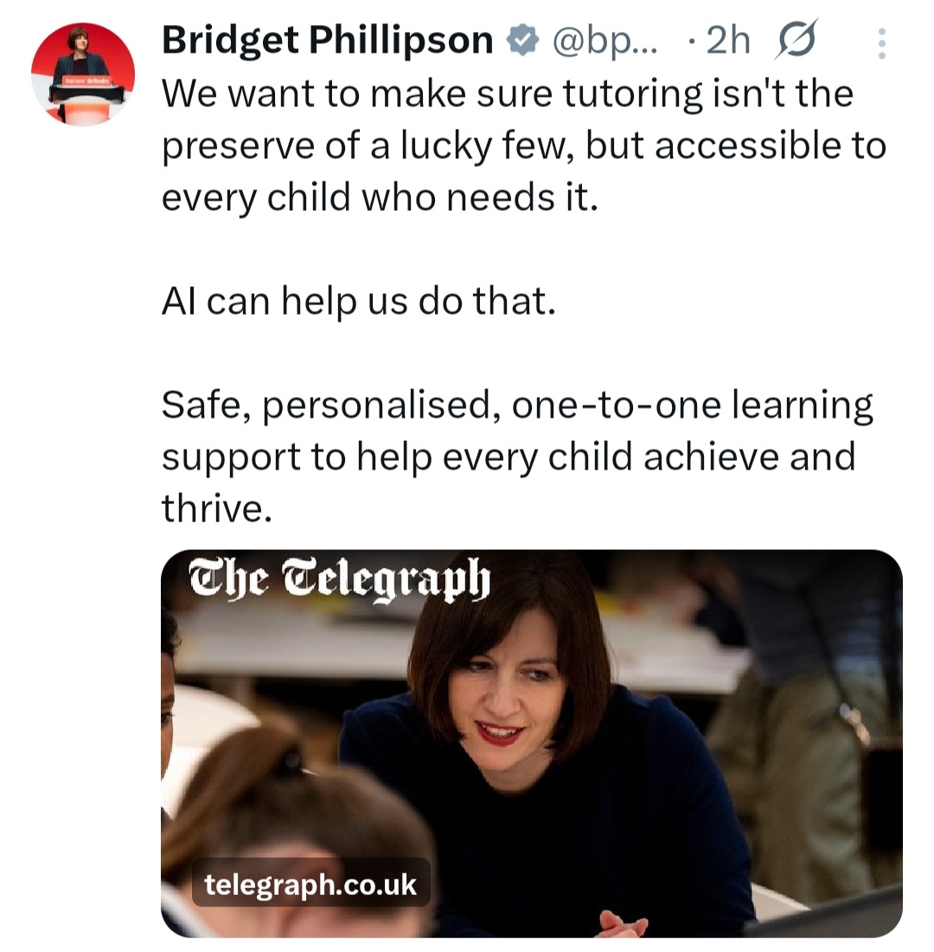Click the Bridget Phillipson display name

click(327, 41)
